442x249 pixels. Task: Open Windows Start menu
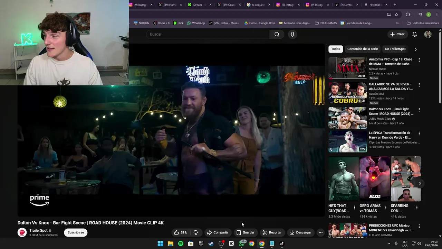pos(160,243)
